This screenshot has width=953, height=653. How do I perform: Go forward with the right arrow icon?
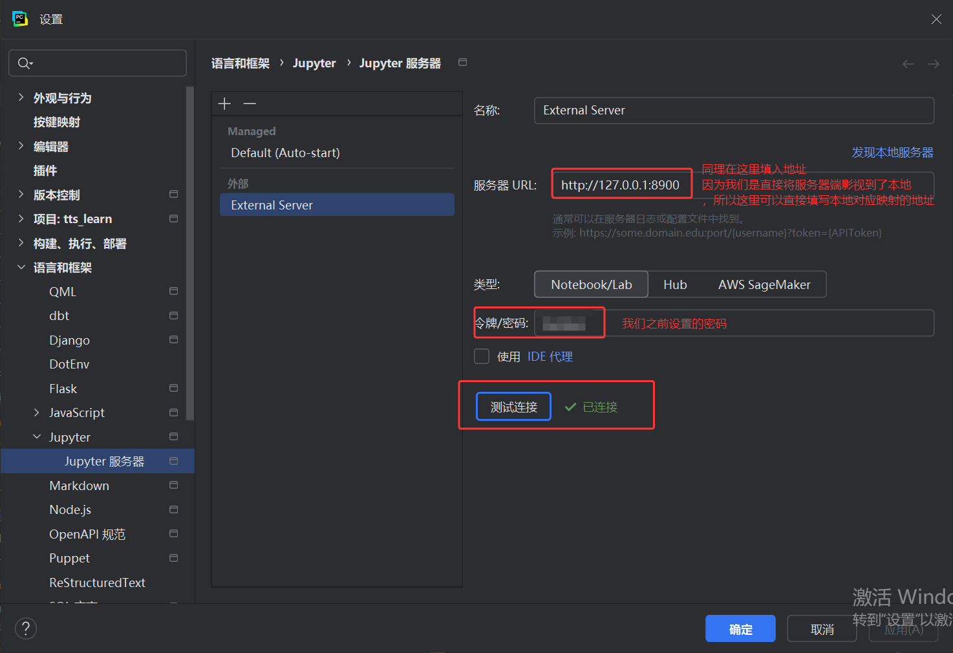click(934, 63)
